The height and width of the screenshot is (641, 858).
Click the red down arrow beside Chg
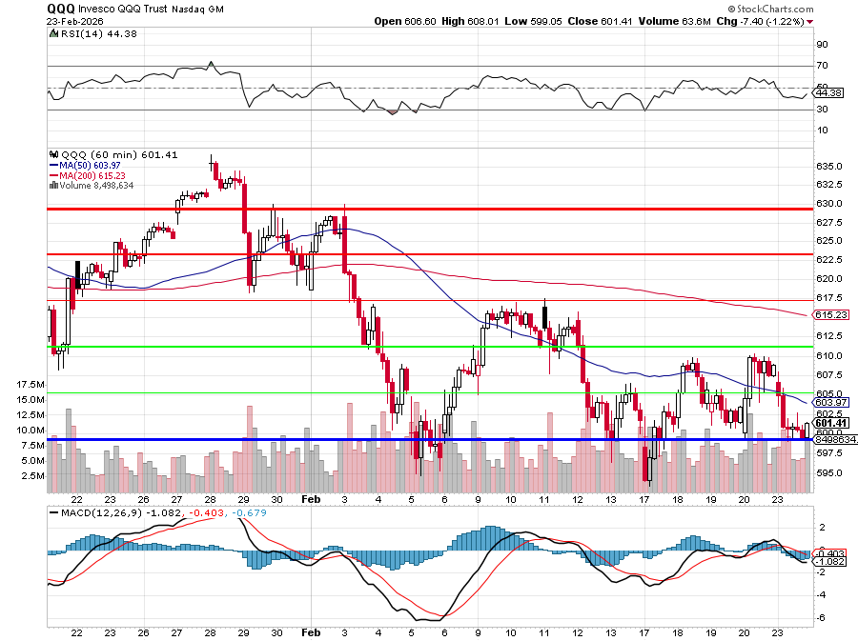click(x=810, y=21)
